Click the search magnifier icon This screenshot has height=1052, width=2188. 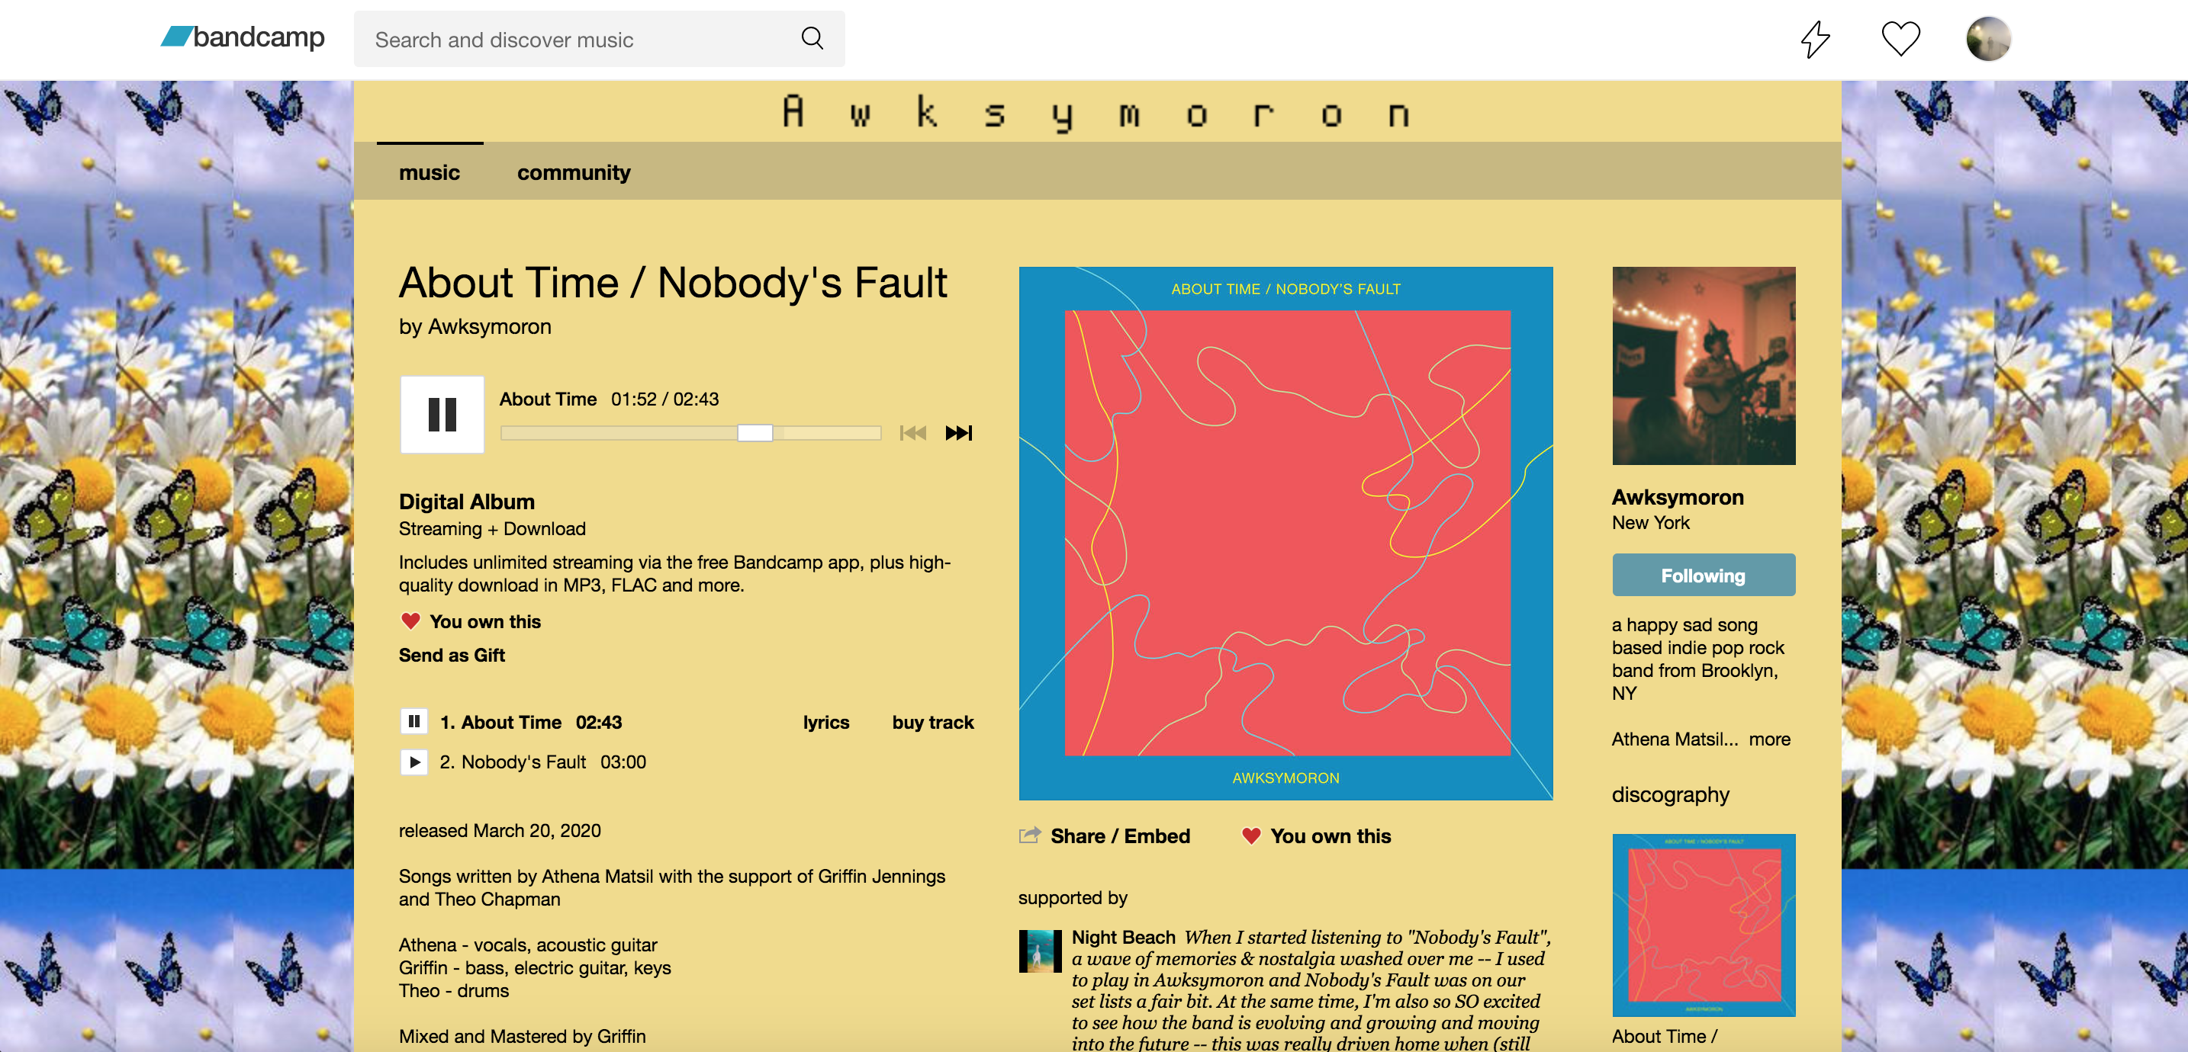point(812,38)
